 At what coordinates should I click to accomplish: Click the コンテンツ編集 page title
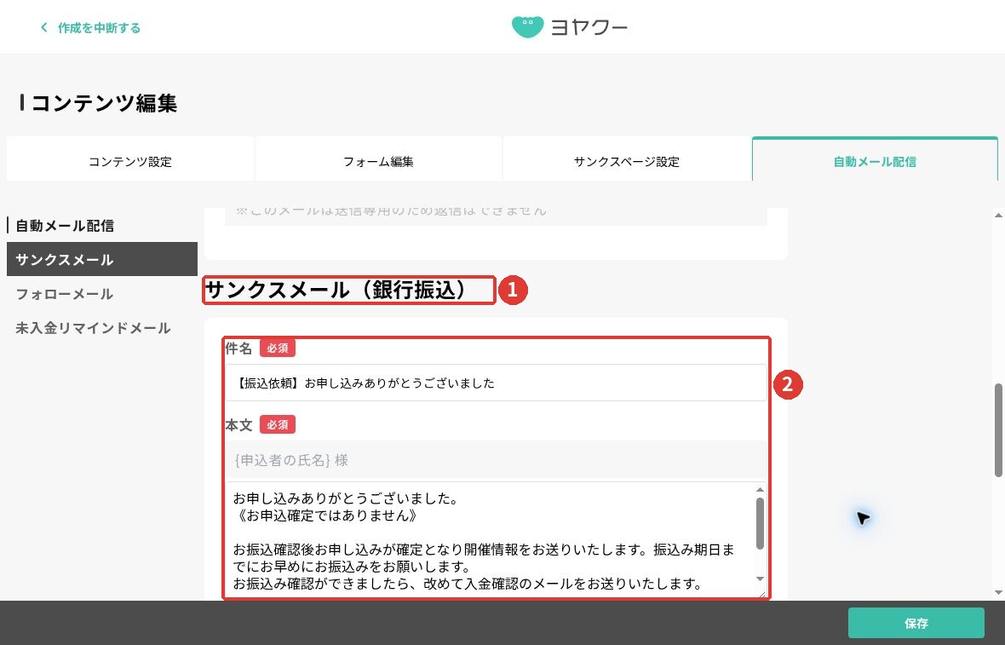(x=104, y=102)
